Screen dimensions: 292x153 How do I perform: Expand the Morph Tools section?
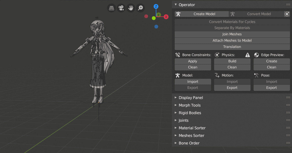[176, 105]
